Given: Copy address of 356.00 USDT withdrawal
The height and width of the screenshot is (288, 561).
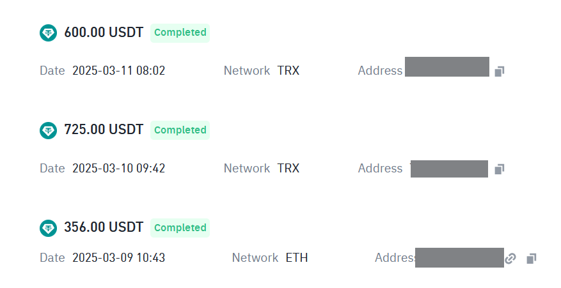Looking at the screenshot, I should 532,259.
